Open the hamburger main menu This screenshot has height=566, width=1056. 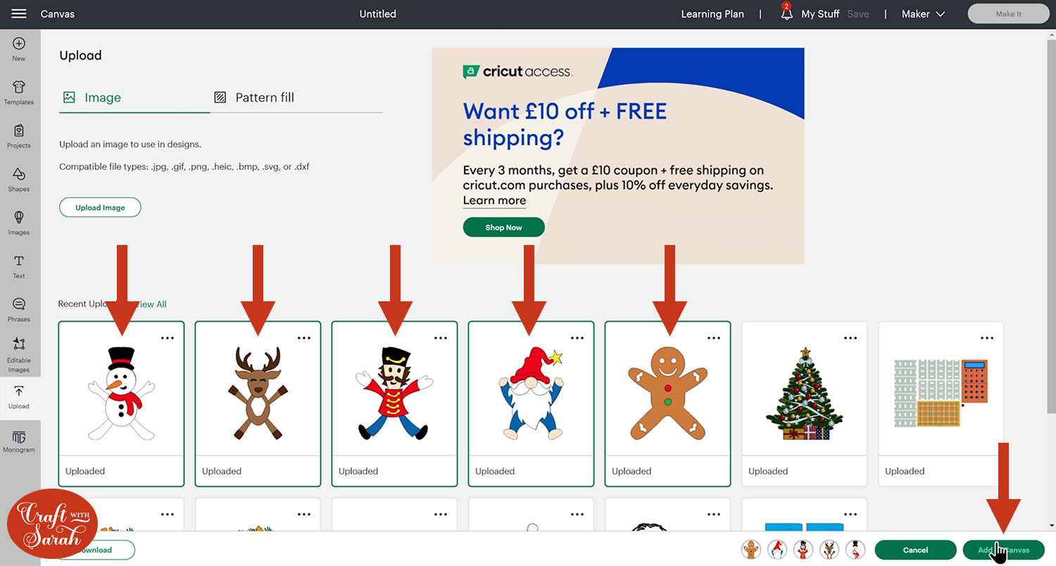(19, 14)
